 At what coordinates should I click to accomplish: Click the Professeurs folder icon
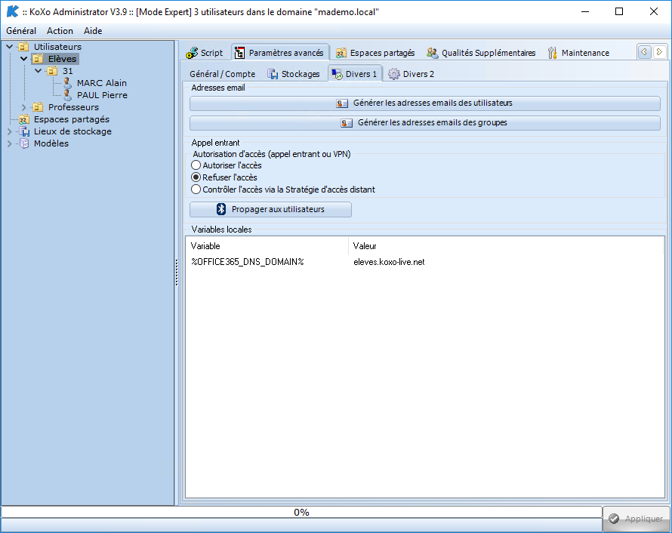(39, 106)
